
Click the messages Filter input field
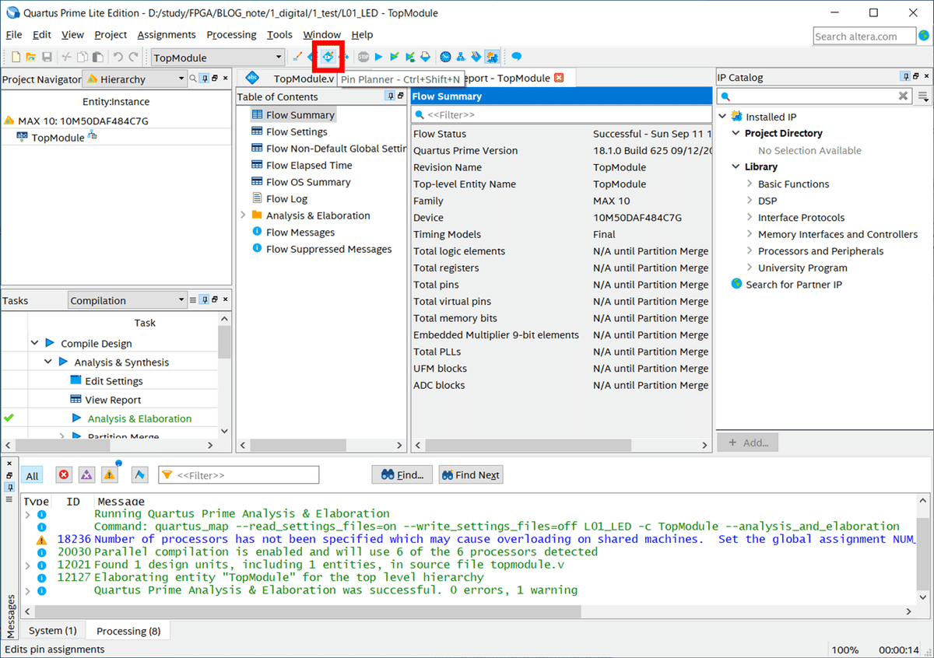pos(239,475)
